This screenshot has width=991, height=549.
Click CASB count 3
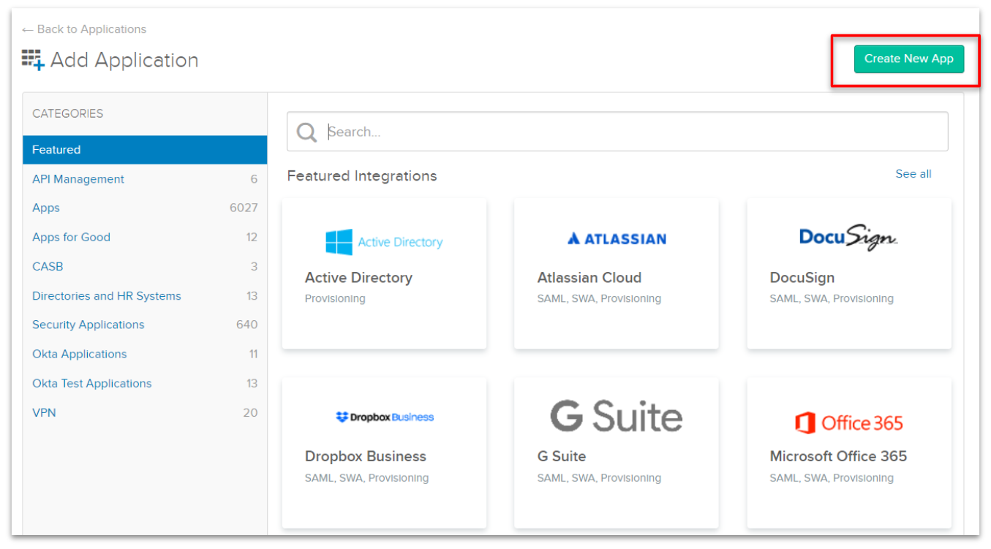click(255, 267)
